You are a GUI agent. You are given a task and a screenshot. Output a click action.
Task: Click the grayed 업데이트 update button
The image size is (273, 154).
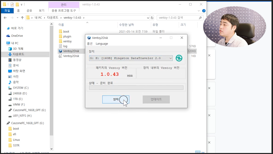(x=156, y=99)
